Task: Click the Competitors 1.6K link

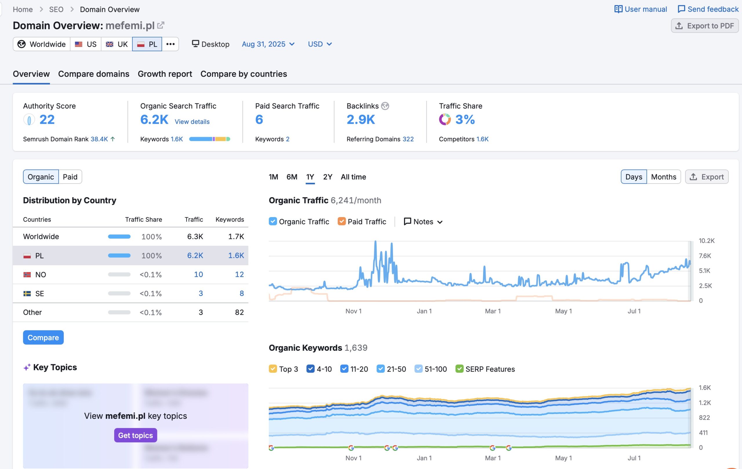Action: pos(482,139)
